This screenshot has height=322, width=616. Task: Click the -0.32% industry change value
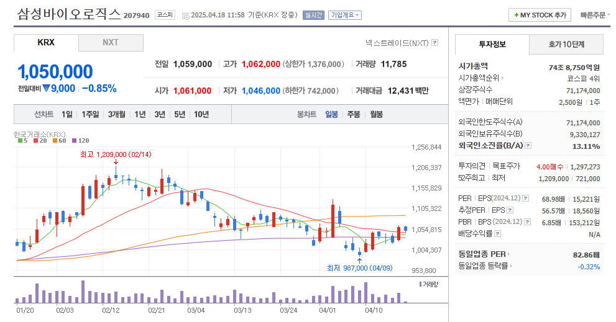coord(589,267)
